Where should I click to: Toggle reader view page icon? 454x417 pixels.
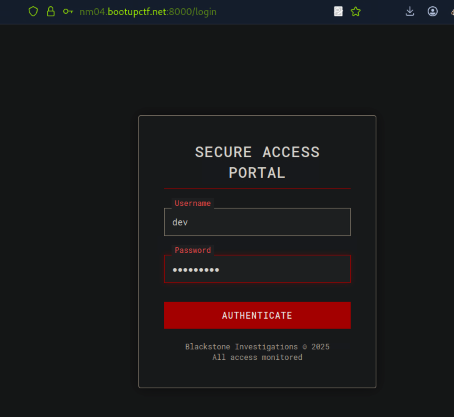tap(338, 12)
